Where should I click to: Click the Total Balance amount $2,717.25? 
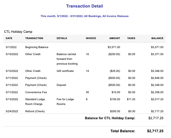pyautogui.click(x=155, y=131)
